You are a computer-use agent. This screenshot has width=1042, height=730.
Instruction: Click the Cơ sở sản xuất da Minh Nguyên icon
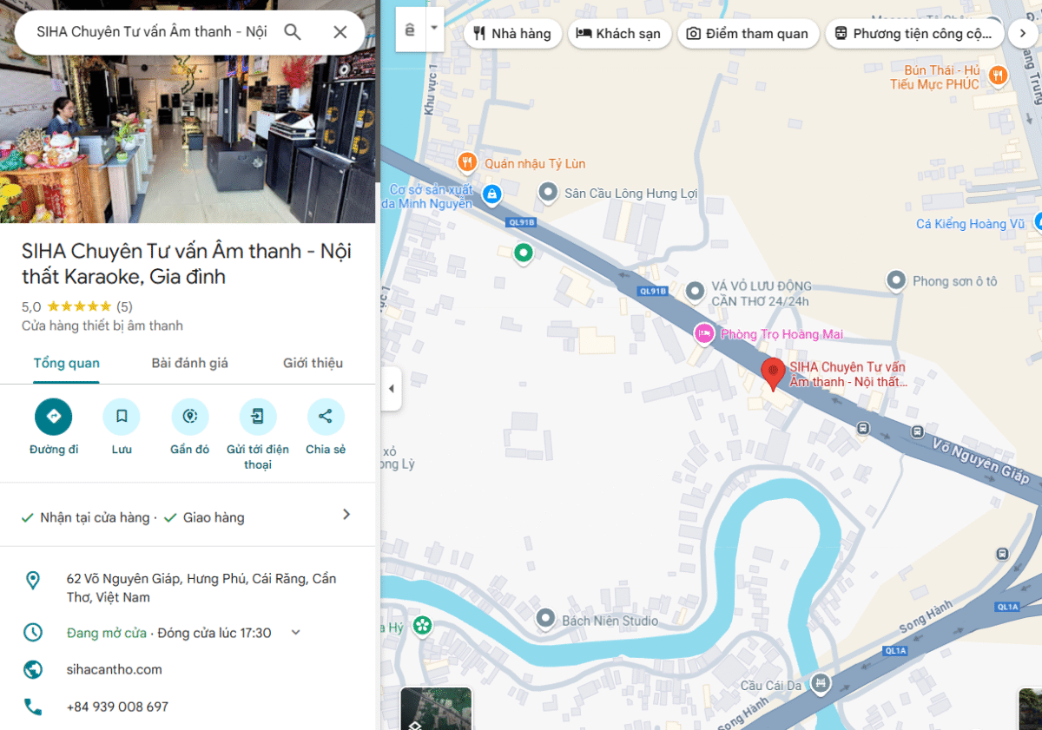click(x=492, y=194)
